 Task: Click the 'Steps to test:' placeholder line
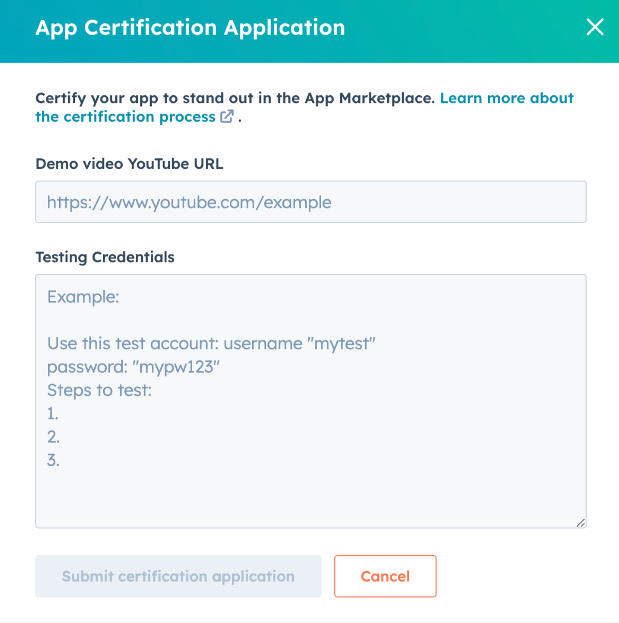tap(99, 391)
